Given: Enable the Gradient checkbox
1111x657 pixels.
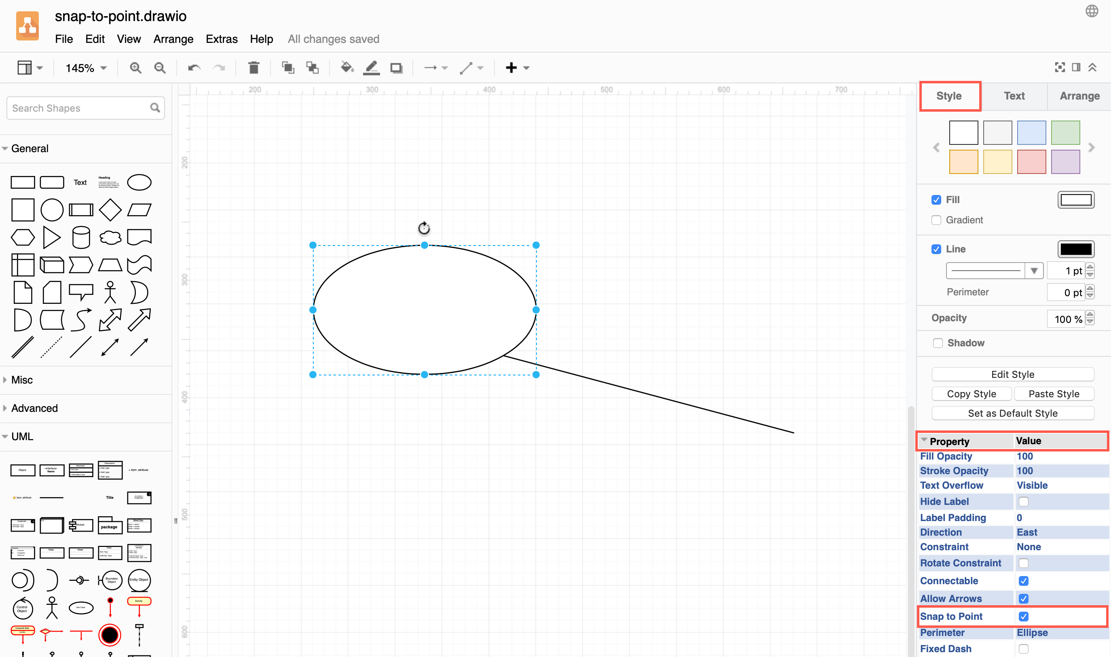Looking at the screenshot, I should (x=936, y=220).
